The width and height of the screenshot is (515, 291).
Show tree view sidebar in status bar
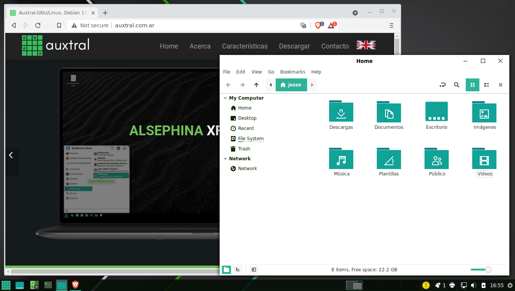(238, 270)
